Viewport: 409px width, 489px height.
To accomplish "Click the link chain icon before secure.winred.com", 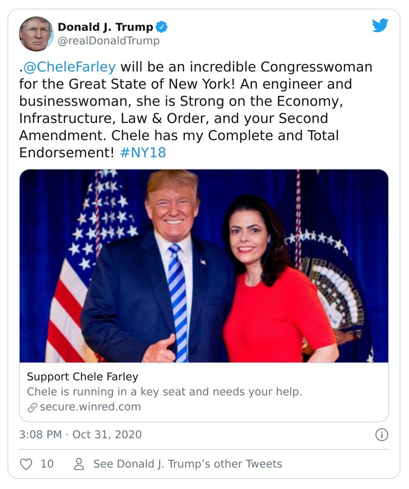I will 33,407.
